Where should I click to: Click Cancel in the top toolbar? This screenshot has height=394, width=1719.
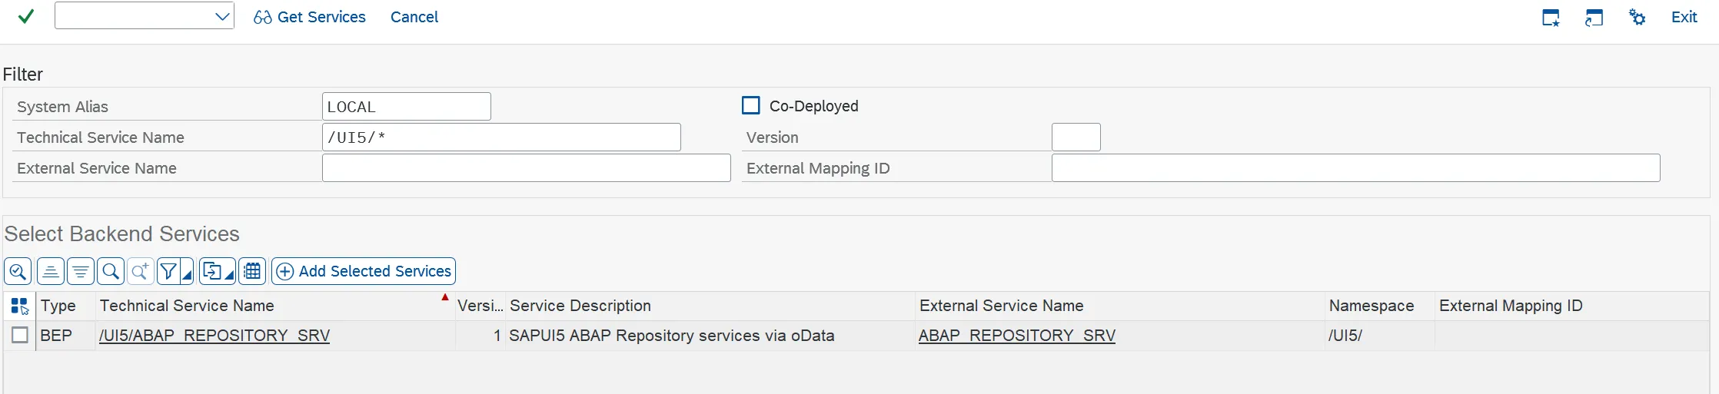point(414,17)
